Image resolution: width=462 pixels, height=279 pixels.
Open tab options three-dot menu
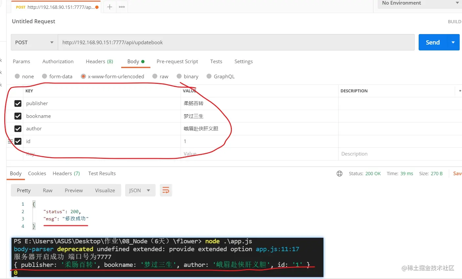(x=122, y=7)
